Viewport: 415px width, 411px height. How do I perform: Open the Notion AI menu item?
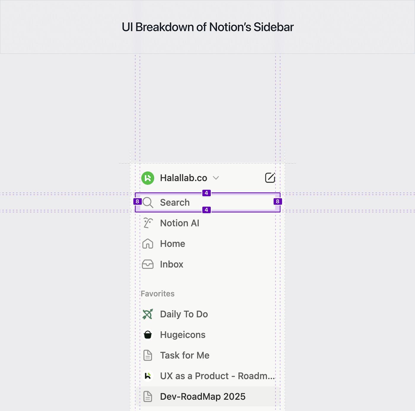[207, 223]
